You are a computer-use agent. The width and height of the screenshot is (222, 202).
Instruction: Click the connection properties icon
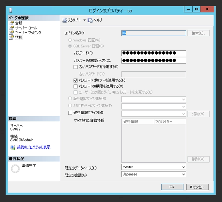(x=13, y=148)
